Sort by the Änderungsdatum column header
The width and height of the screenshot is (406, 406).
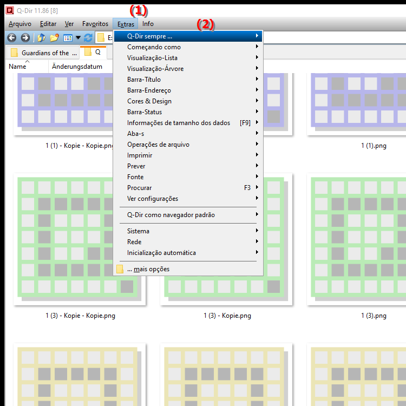(77, 67)
